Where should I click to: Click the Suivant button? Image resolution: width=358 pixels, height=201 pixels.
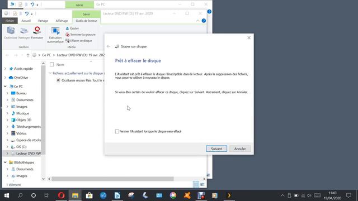(x=216, y=149)
